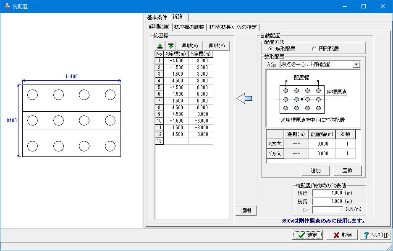Click X方向 本数 cell
Image resolution: width=393 pixels, height=251 pixels.
(x=346, y=144)
